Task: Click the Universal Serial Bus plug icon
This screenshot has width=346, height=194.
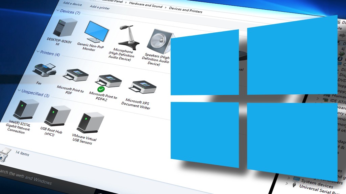Action: [x=294, y=185]
